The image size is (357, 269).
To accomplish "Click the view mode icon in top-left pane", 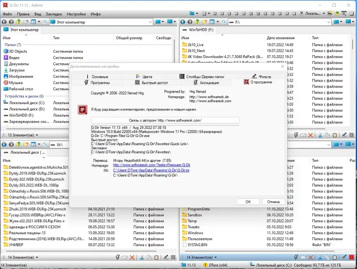I will [33, 22].
